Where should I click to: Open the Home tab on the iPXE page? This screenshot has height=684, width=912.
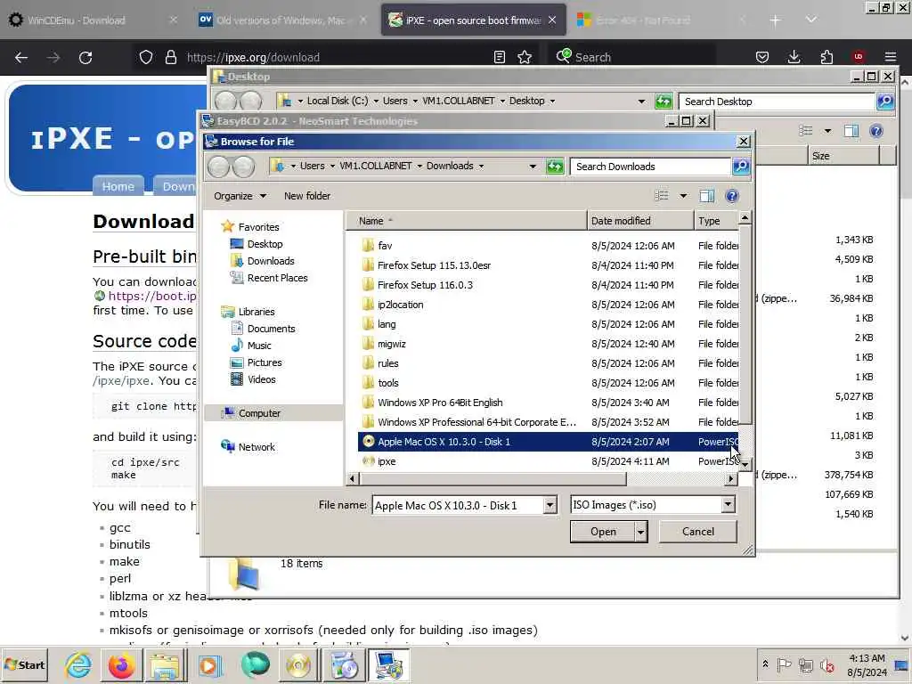(118, 186)
